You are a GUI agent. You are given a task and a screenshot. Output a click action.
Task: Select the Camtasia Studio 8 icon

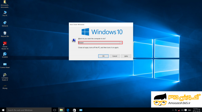[5, 77]
